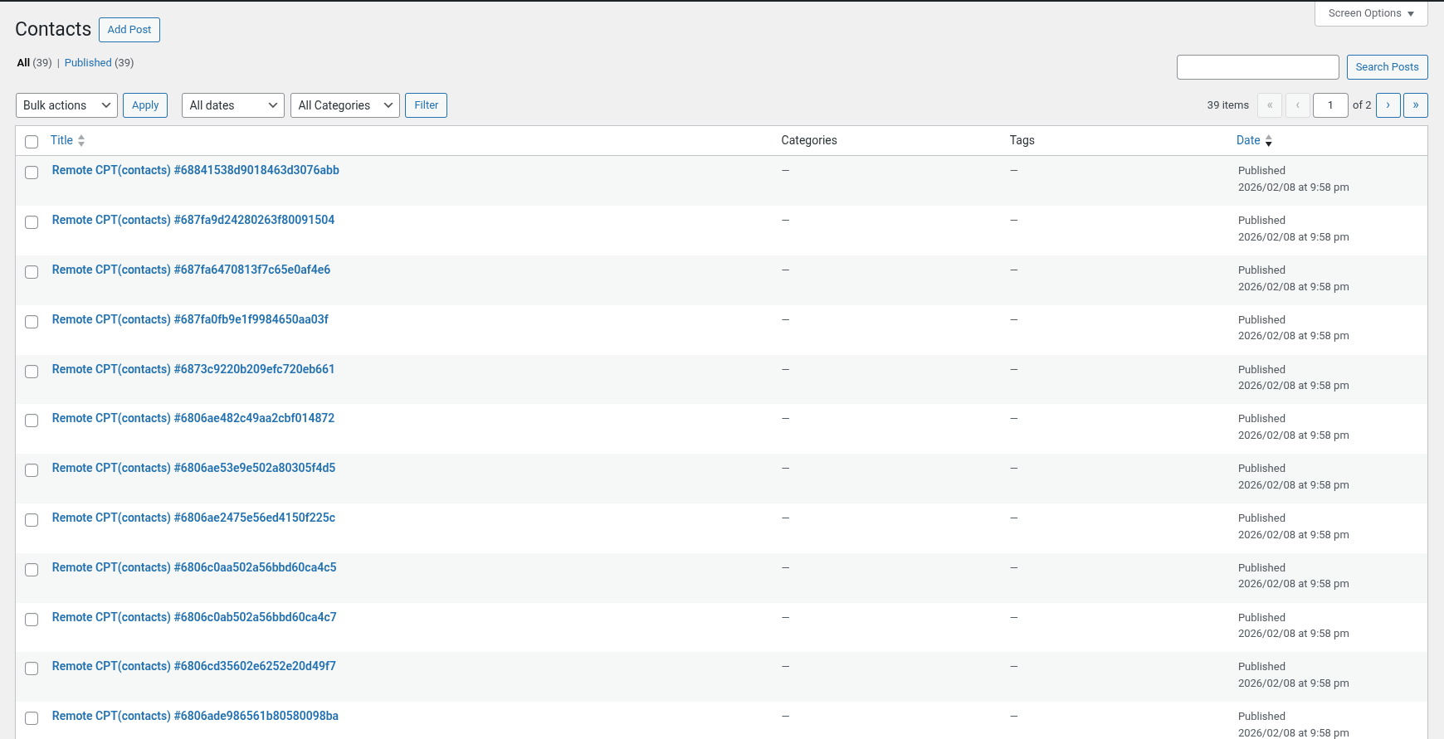Tick checkbox for post #6806c0aa502a56bbd60ca4c5
The width and height of the screenshot is (1444, 739).
(32, 570)
